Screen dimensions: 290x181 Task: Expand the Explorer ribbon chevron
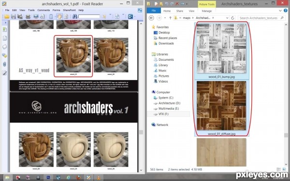pyautogui.click(x=280, y=11)
